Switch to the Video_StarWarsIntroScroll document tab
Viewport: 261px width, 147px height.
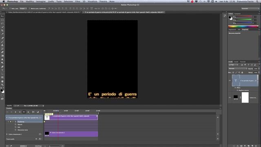[44, 12]
